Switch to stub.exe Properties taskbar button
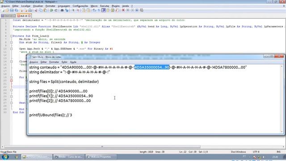The width and height of the screenshot is (286, 161). [x=101, y=157]
